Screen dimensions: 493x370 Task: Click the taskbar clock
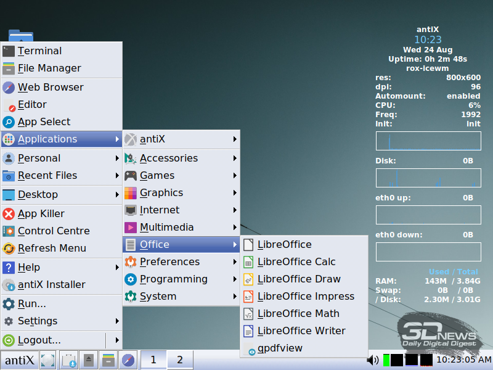(463, 360)
